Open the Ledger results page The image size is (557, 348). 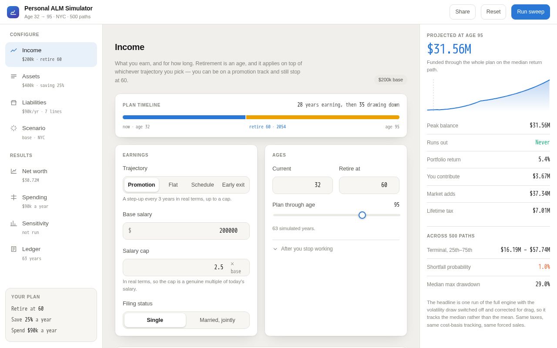pyautogui.click(x=51, y=253)
